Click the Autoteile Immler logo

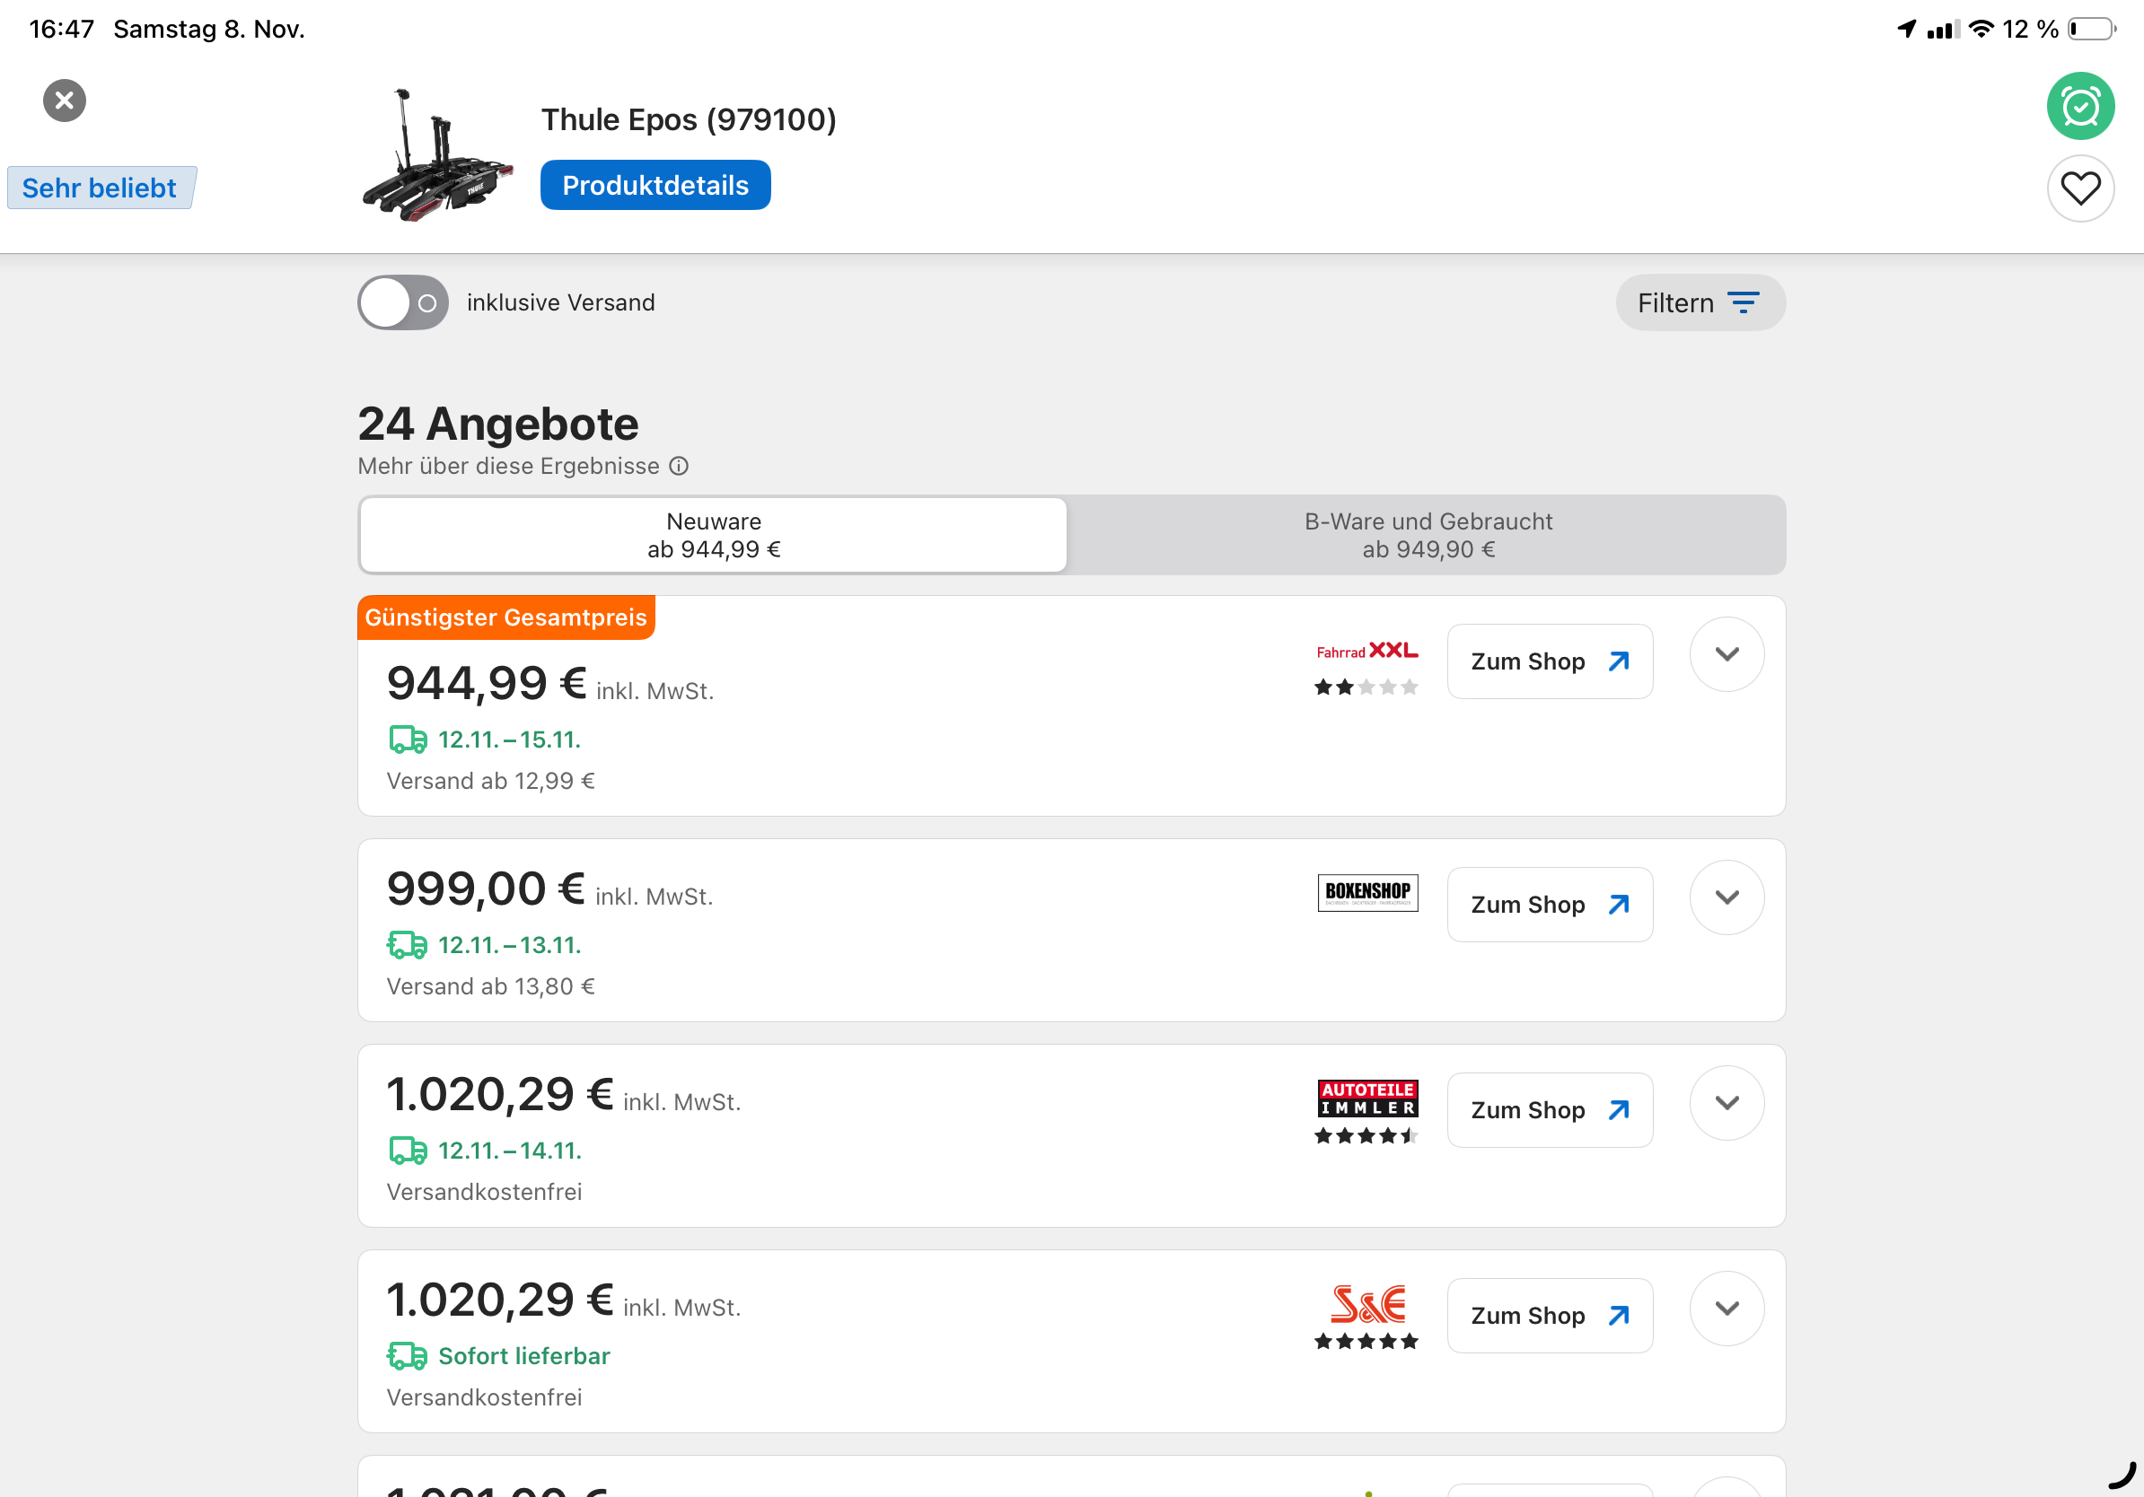tap(1366, 1099)
